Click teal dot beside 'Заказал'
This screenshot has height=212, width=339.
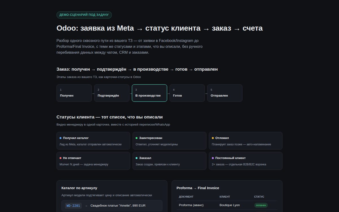tap(137, 158)
